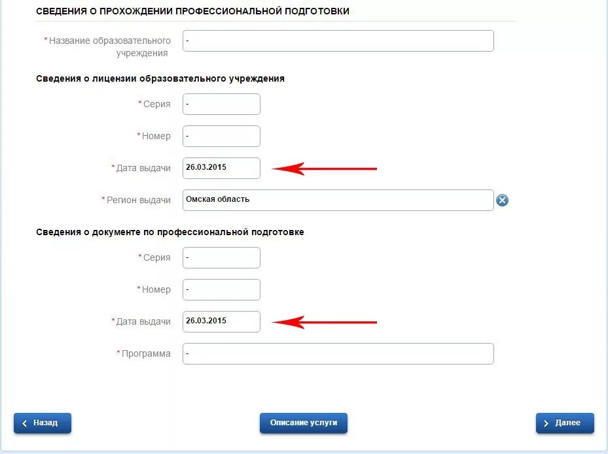
Task: Click the red arrow beside the license date
Action: click(x=325, y=169)
